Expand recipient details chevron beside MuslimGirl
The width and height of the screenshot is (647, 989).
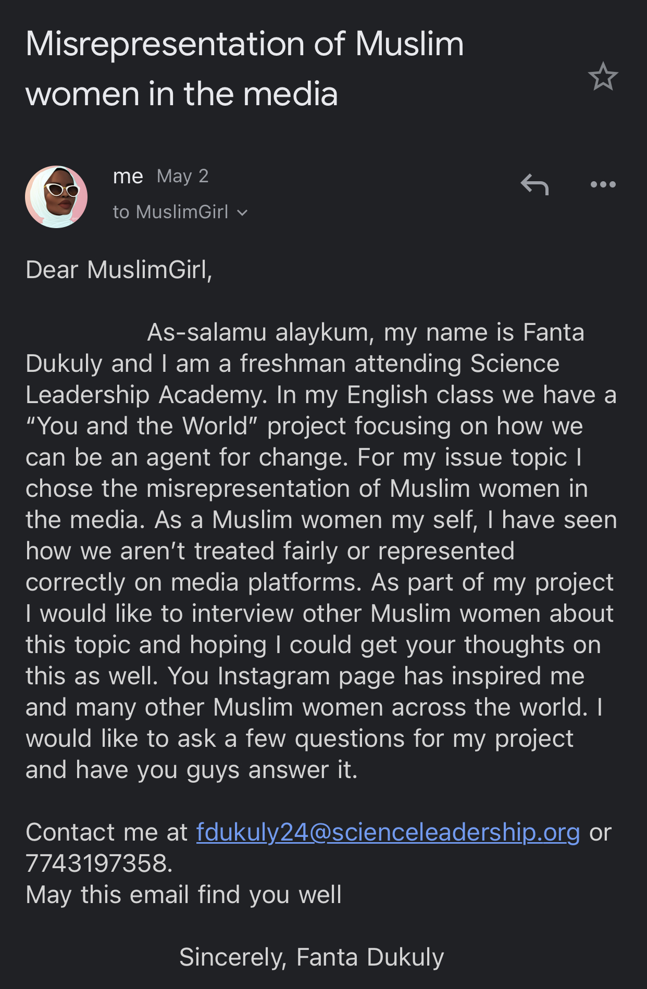[242, 212]
